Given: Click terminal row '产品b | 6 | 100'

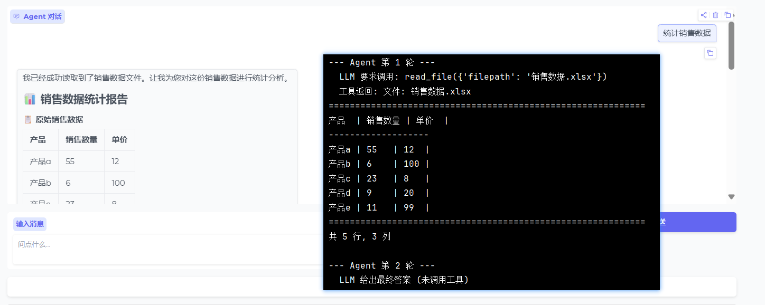Looking at the screenshot, I should [x=379, y=164].
